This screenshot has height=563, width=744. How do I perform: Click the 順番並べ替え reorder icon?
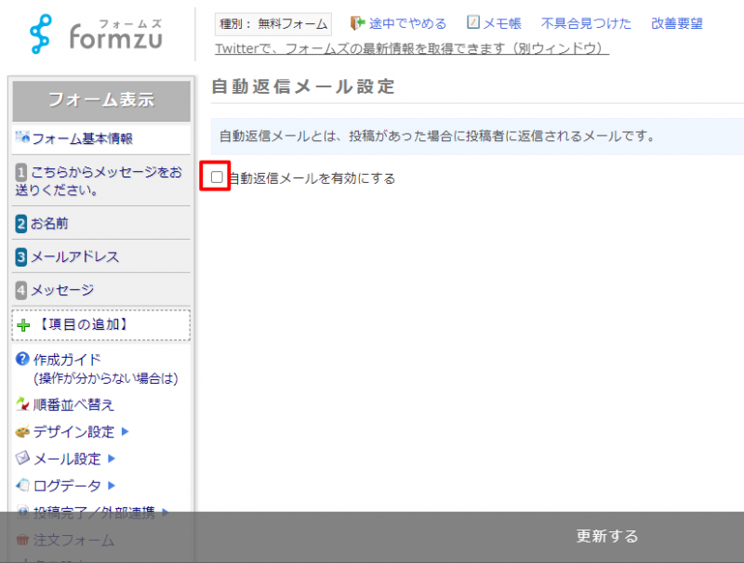23,405
